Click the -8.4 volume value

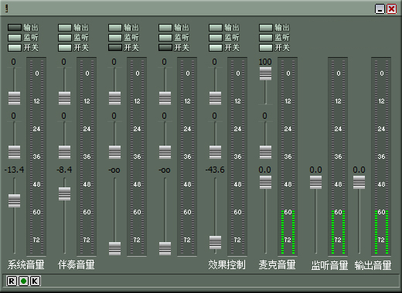[x=64, y=170]
